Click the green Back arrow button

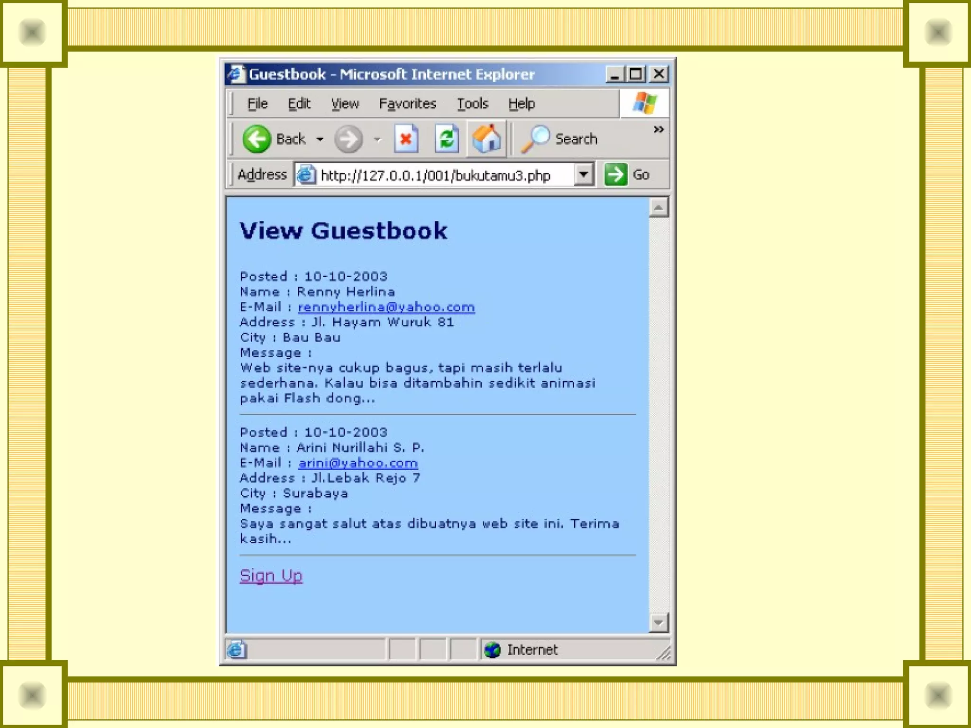pyautogui.click(x=256, y=139)
